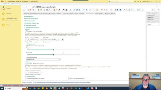This screenshot has height=90, width=161.
Task: Click the red diamond icon near toolbar start
Action: [31, 10]
